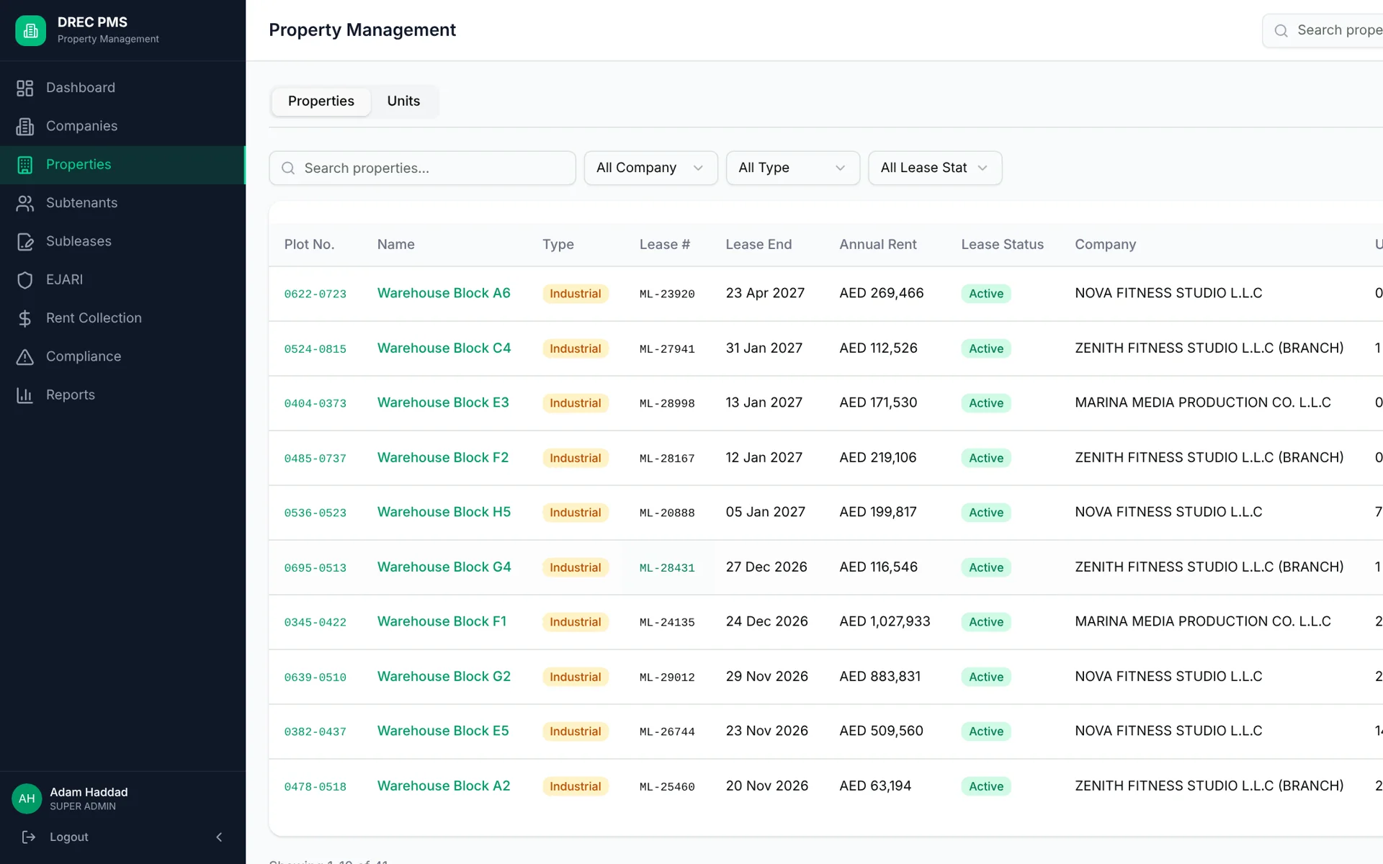
Task: Open Compliance from the sidebar
Action: click(x=122, y=356)
